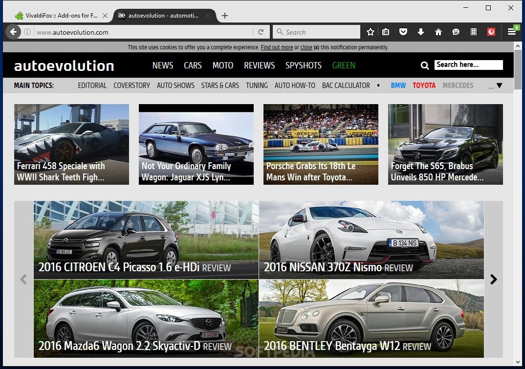Expand more brands with the triangle dropdown

(x=499, y=86)
